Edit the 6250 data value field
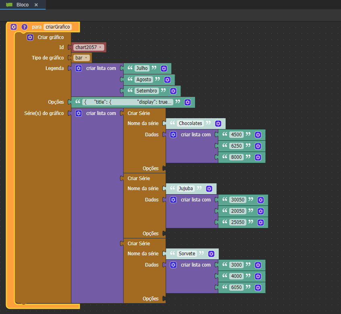 236,146
